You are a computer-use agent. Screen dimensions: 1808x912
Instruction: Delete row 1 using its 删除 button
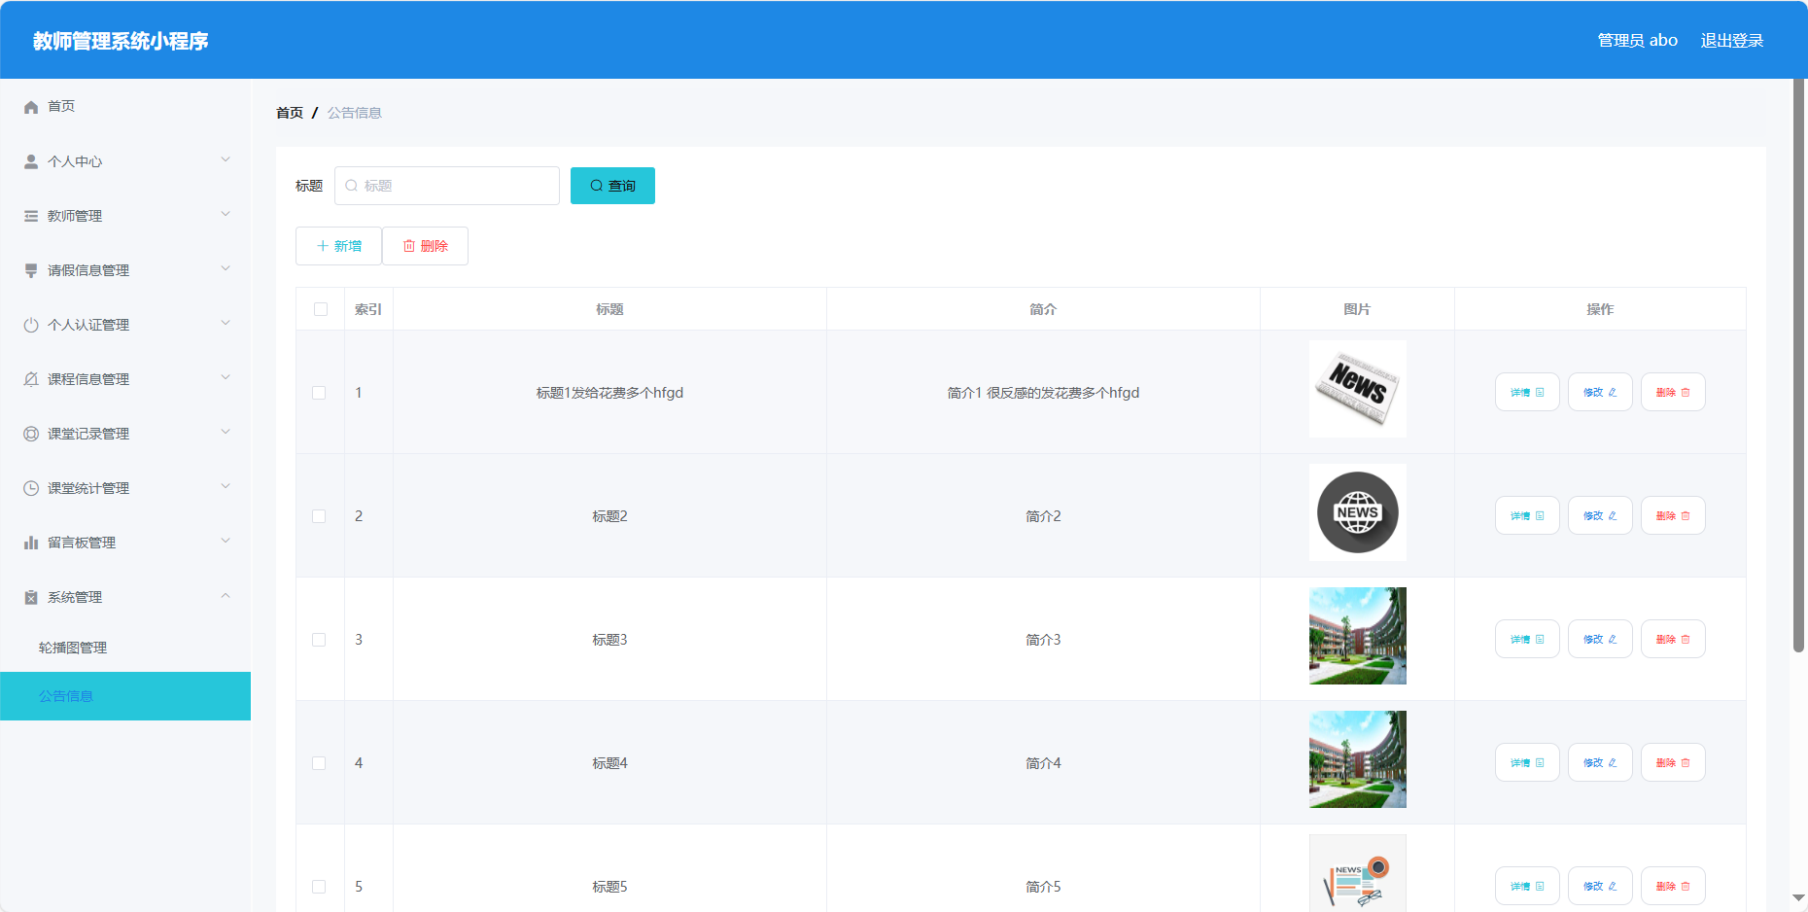pyautogui.click(x=1673, y=392)
